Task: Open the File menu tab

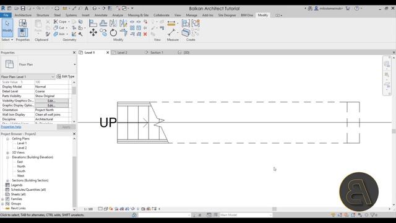Action: [x=6, y=15]
